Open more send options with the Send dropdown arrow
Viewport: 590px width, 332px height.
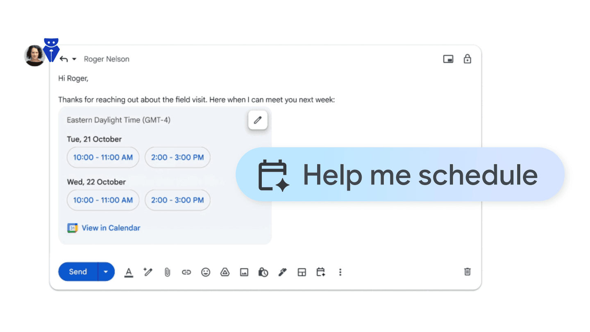(x=106, y=271)
